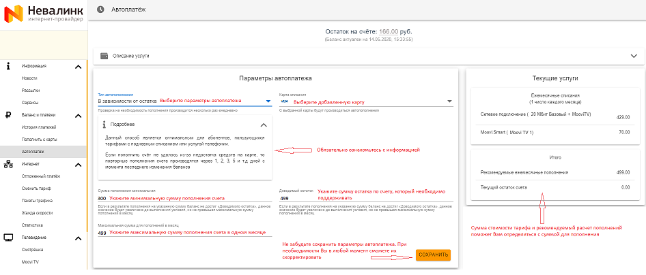
Task: Click the monitor icon for Телевидение section
Action: (8, 237)
